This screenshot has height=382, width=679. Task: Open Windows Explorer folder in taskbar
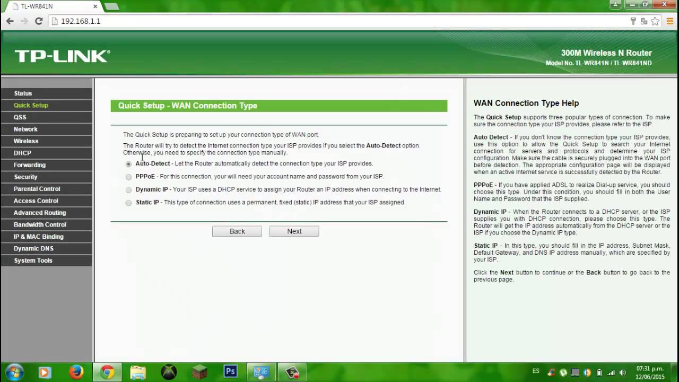click(138, 372)
